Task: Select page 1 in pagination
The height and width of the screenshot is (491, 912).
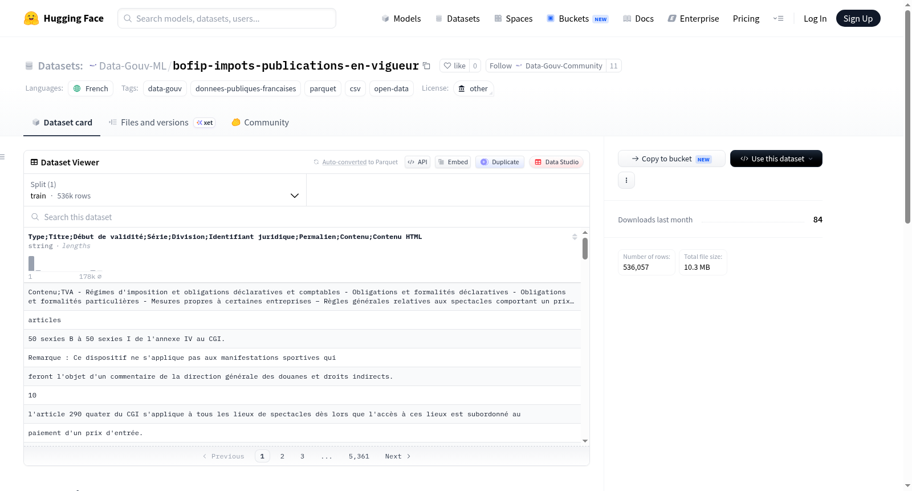Action: (262, 456)
